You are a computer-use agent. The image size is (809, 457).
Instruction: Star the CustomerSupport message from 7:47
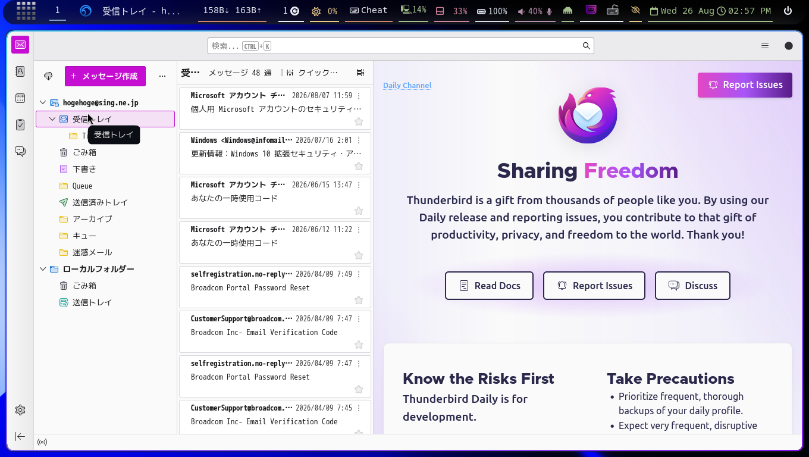coord(359,345)
